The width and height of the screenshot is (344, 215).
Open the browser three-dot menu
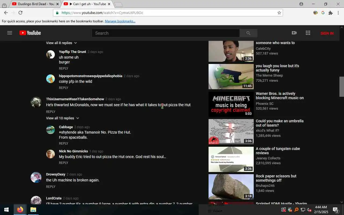coord(338,13)
